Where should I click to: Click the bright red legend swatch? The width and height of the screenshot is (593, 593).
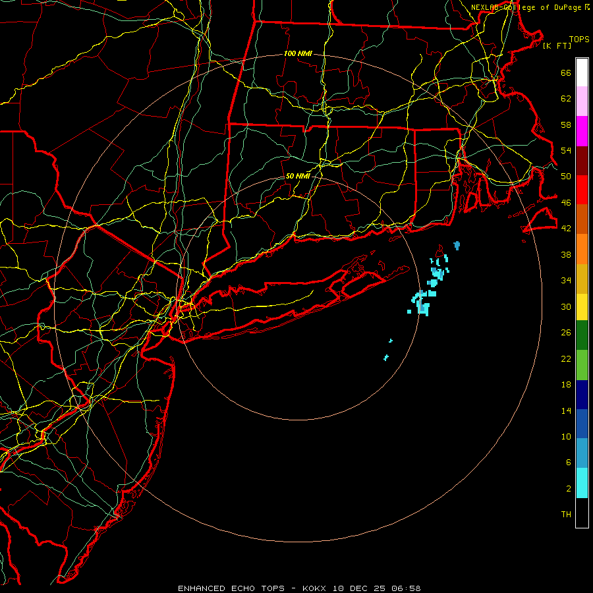coord(582,190)
